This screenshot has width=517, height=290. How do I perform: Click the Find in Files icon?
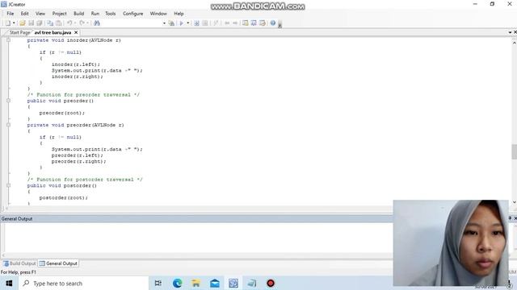(171, 23)
